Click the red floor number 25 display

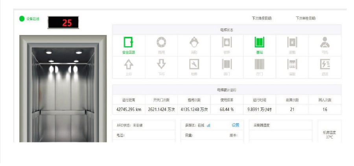click(x=63, y=23)
